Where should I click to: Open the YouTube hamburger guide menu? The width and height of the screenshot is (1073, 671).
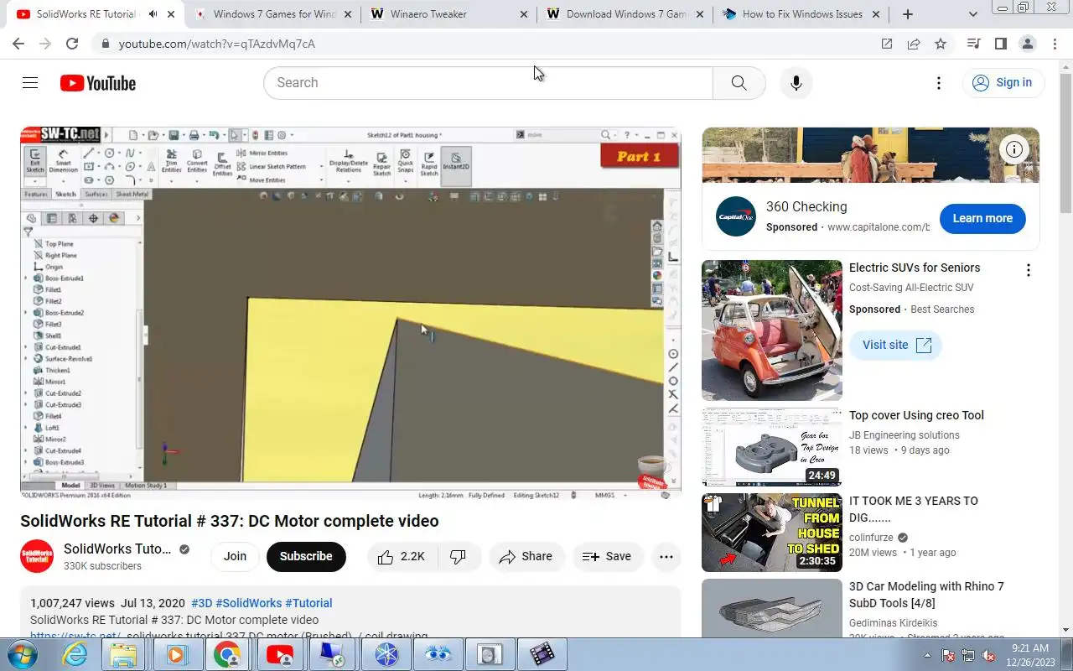pos(30,82)
